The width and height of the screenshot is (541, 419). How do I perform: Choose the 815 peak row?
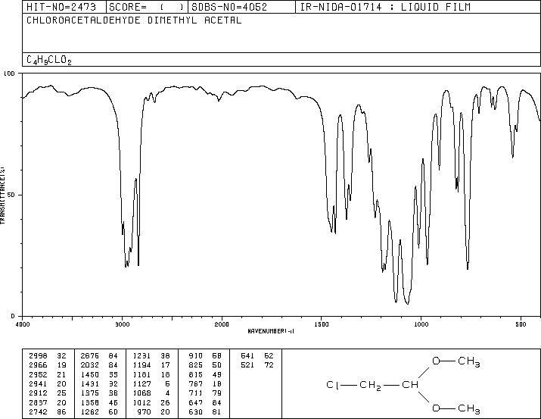205,374
